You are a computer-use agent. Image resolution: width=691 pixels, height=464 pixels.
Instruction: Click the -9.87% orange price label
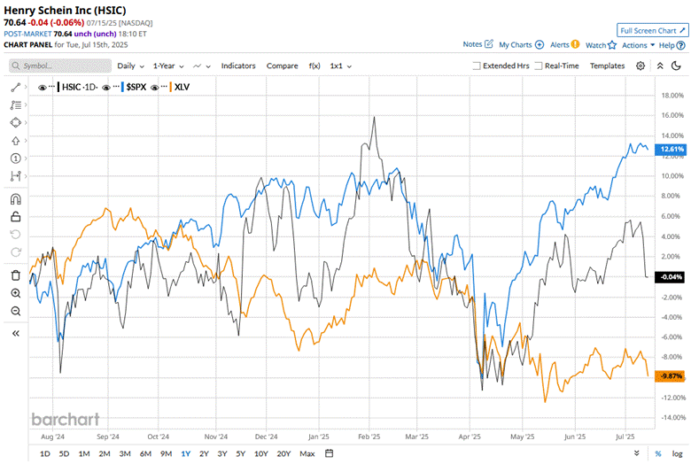coord(671,375)
